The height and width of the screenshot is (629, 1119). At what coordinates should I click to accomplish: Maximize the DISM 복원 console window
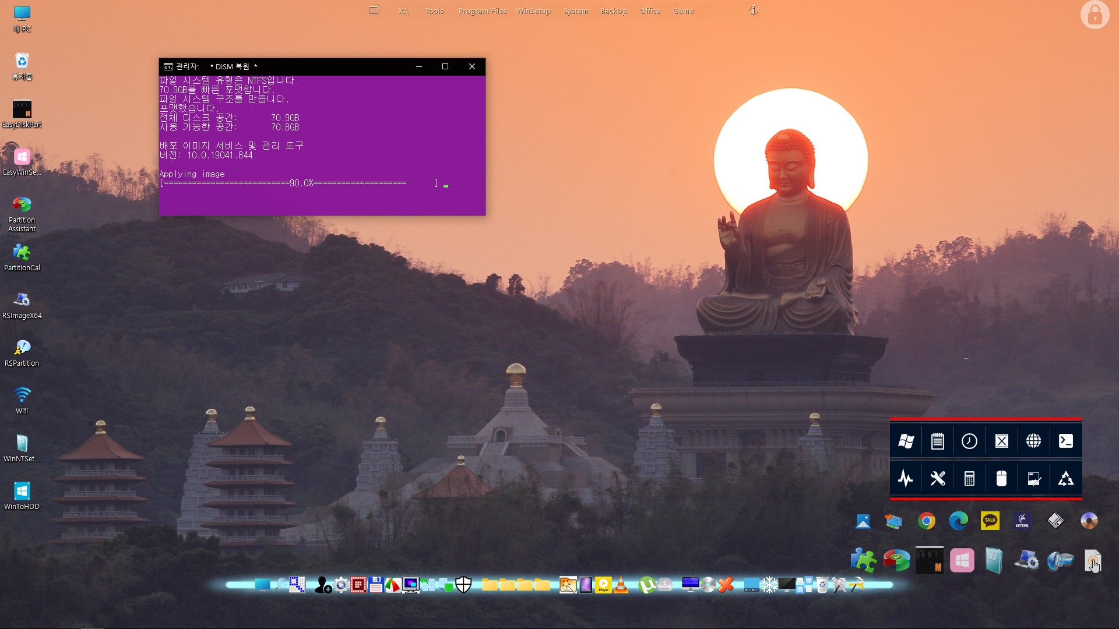tap(445, 66)
